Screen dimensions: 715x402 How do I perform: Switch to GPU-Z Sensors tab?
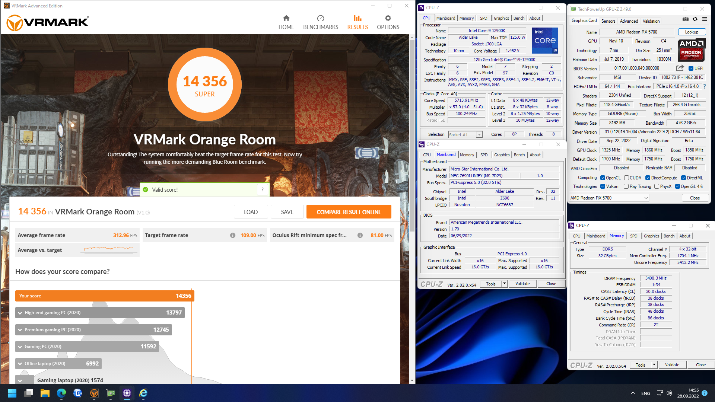(608, 21)
